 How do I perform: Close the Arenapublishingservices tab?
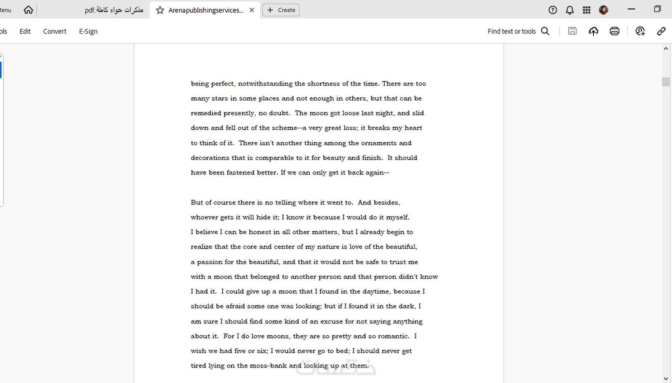252,10
